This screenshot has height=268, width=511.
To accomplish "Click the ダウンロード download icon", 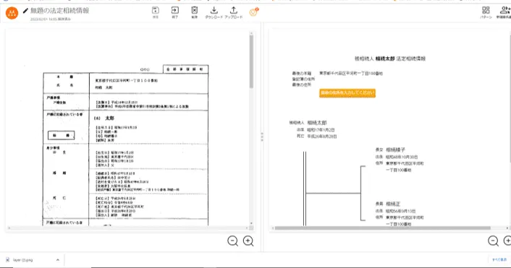I will [x=214, y=10].
